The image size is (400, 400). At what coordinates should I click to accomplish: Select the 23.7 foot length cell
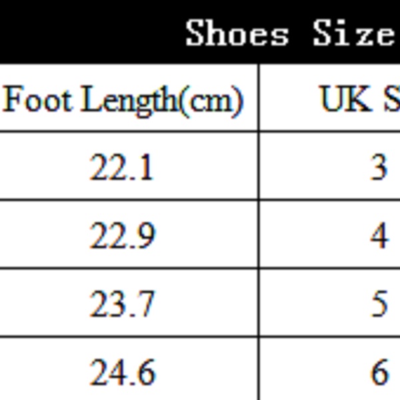[x=122, y=303]
